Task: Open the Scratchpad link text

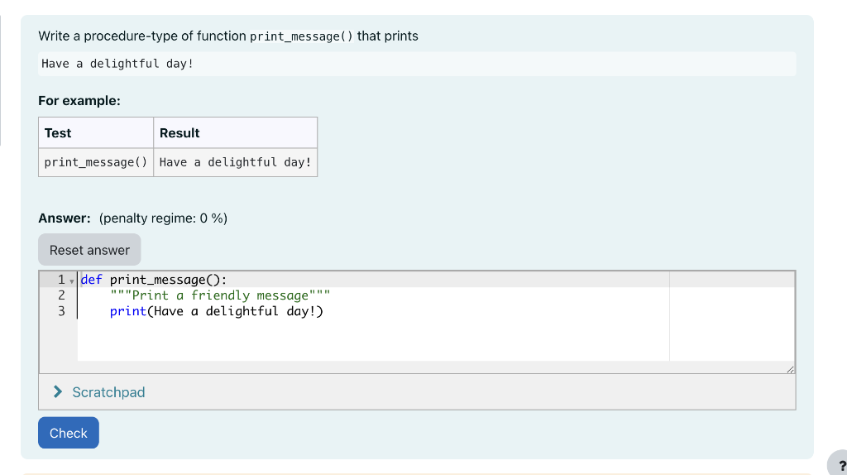Action: click(x=108, y=392)
